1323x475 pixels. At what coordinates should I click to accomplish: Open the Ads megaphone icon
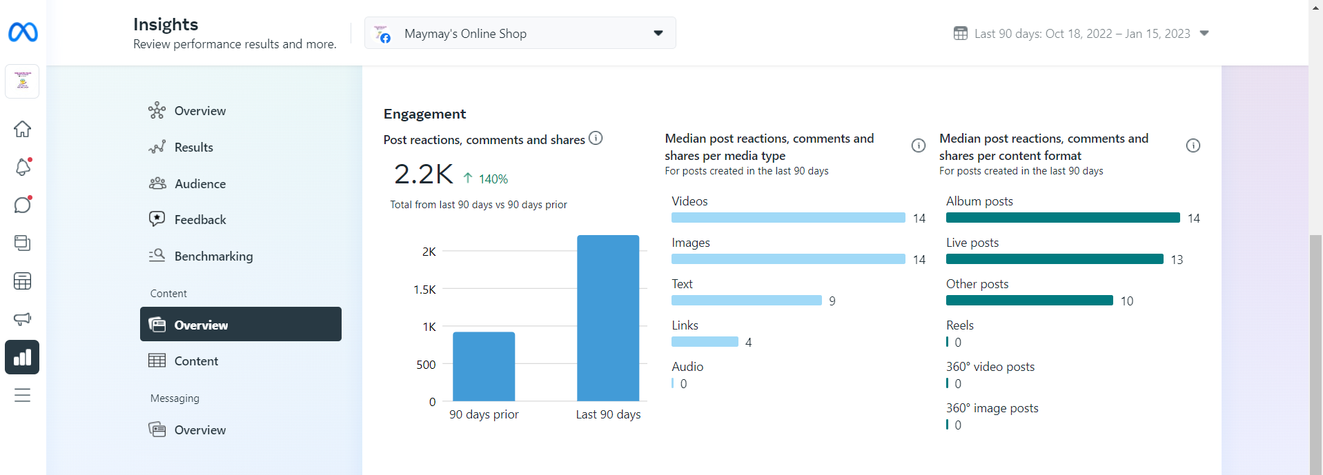point(23,319)
